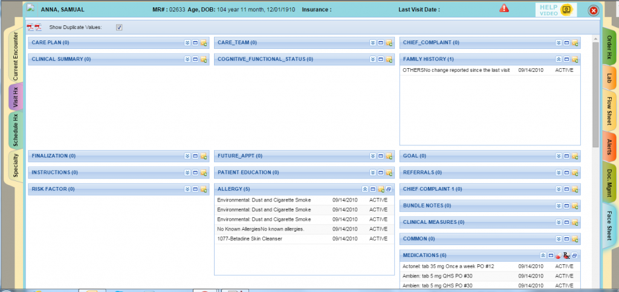Screen dimensions: 619x292
Task: Close the patient chart with red X
Action: tap(594, 11)
